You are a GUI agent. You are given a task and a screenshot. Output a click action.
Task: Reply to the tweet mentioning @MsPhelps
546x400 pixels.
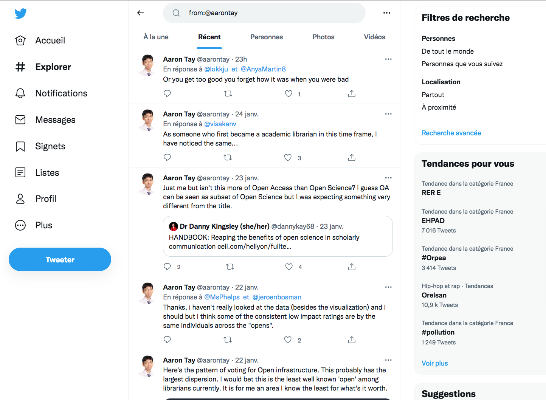pyautogui.click(x=167, y=340)
